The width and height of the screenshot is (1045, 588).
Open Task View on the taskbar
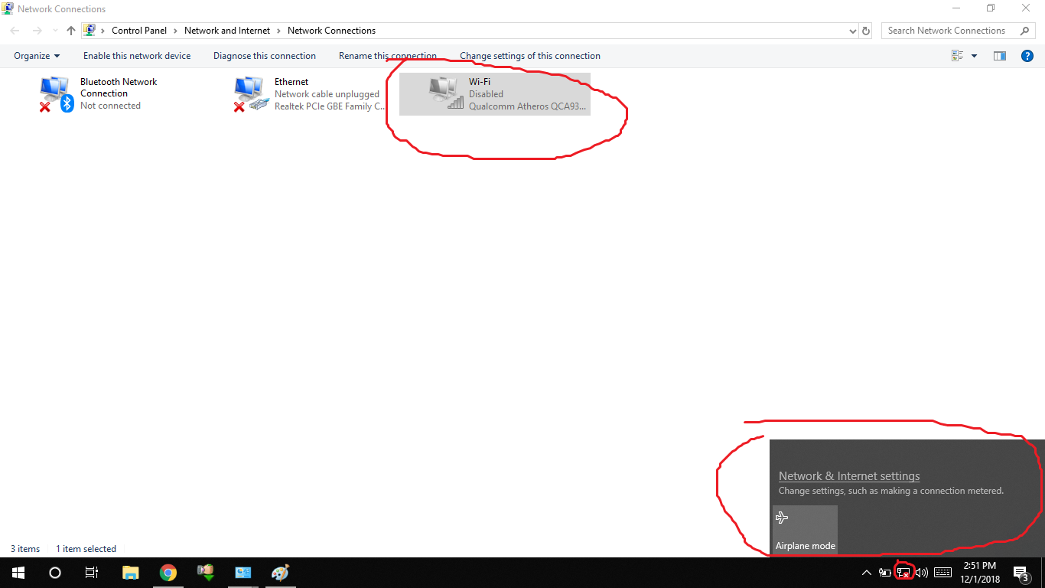click(92, 573)
